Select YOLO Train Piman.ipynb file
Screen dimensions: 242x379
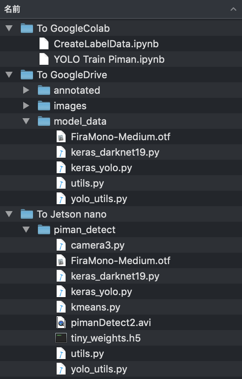[121, 59]
